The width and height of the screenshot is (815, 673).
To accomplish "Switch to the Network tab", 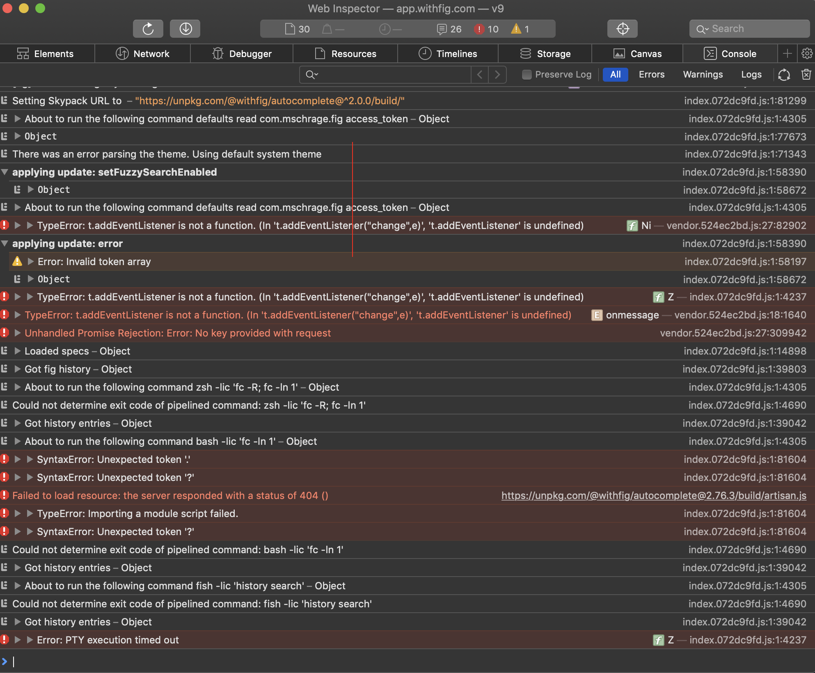I will [x=142, y=53].
